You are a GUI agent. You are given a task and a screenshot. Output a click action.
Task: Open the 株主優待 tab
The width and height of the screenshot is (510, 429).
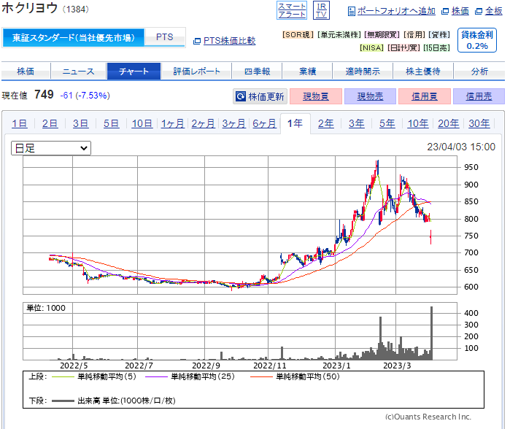coord(423,71)
